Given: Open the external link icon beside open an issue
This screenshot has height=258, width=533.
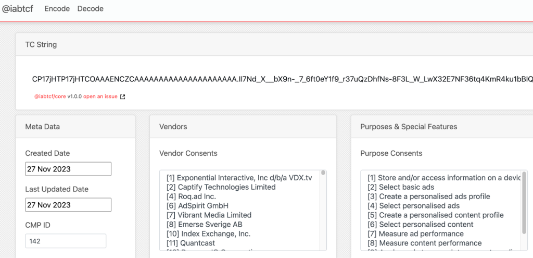Looking at the screenshot, I should tap(123, 96).
